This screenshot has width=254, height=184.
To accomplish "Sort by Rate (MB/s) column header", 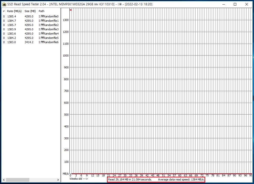I will click(x=14, y=11).
